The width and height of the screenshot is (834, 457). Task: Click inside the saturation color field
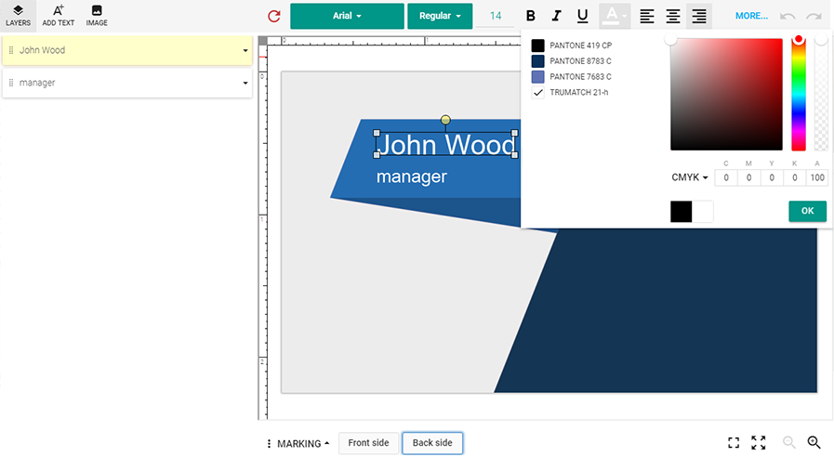[726, 95]
